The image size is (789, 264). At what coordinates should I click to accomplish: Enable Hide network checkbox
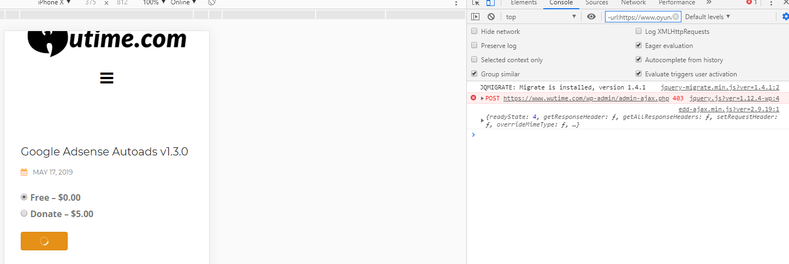click(x=474, y=32)
